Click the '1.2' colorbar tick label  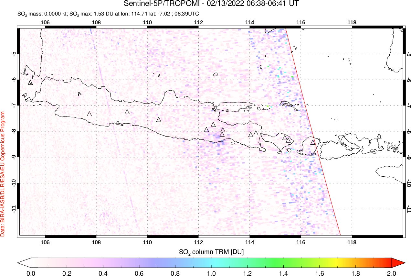click(x=247, y=273)
